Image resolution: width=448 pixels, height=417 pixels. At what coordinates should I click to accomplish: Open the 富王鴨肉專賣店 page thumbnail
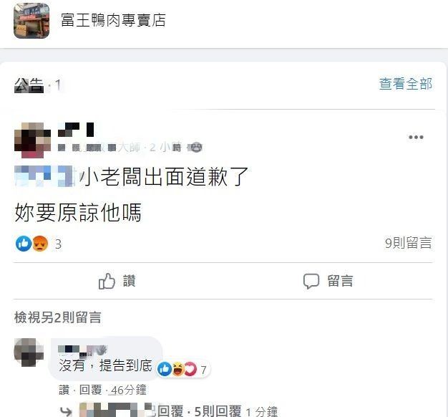pos(31,21)
